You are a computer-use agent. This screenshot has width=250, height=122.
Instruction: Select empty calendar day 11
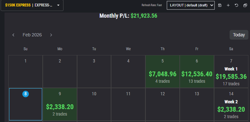pyautogui.click(x=128, y=104)
